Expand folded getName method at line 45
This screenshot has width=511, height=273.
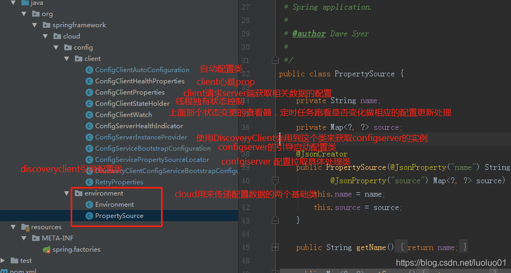coord(275,247)
